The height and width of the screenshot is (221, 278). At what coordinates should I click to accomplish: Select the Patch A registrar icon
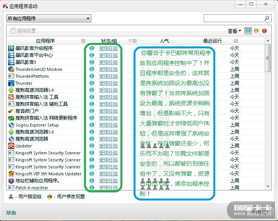tap(11, 187)
